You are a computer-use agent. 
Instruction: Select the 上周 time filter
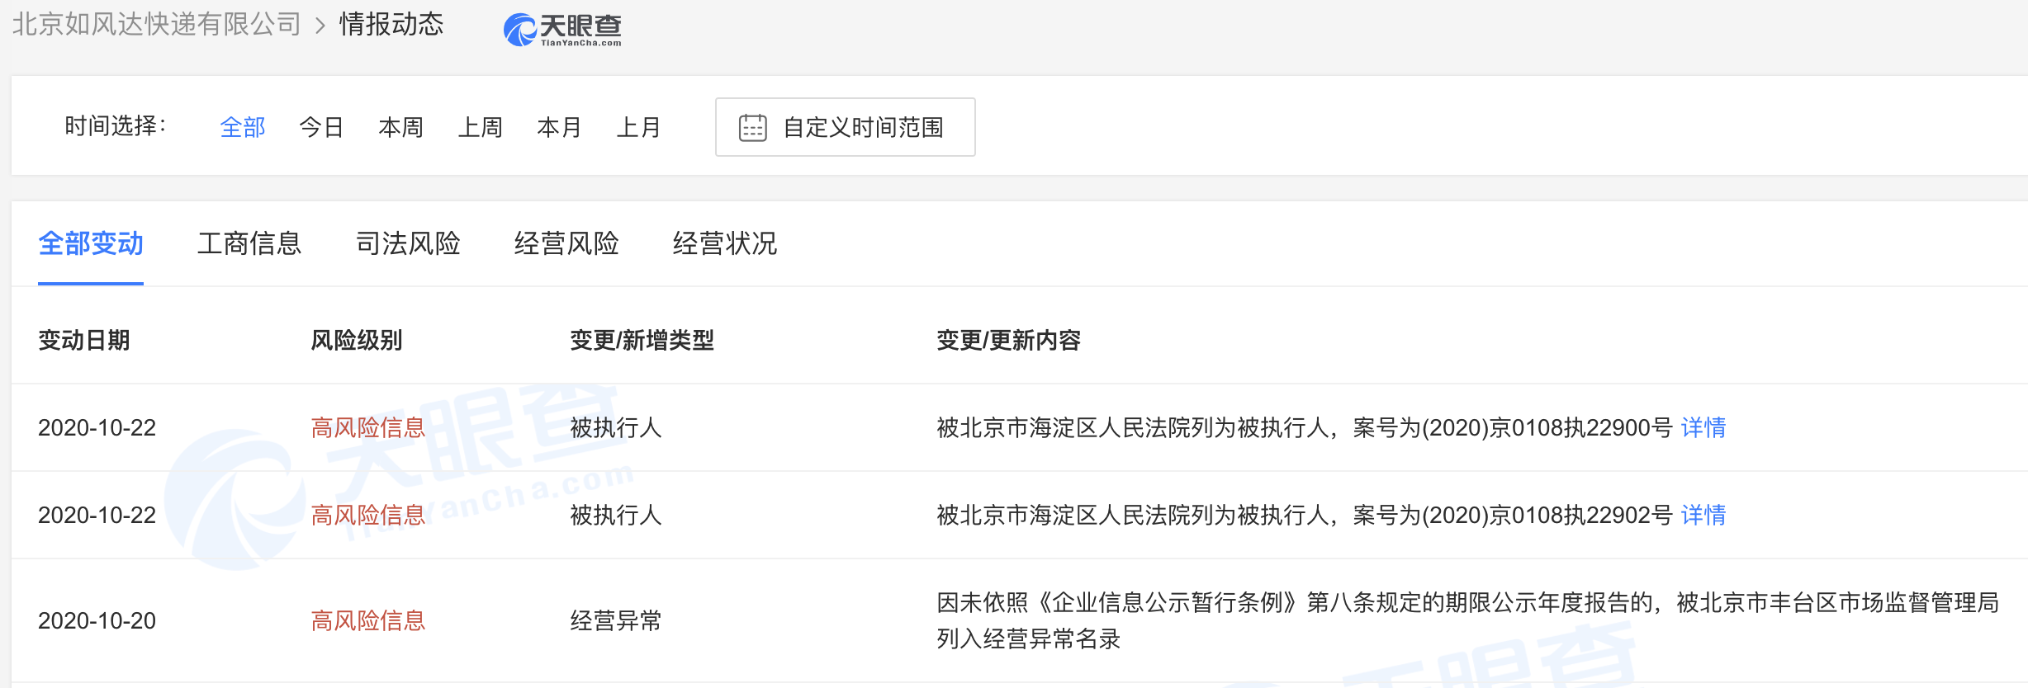tap(480, 128)
